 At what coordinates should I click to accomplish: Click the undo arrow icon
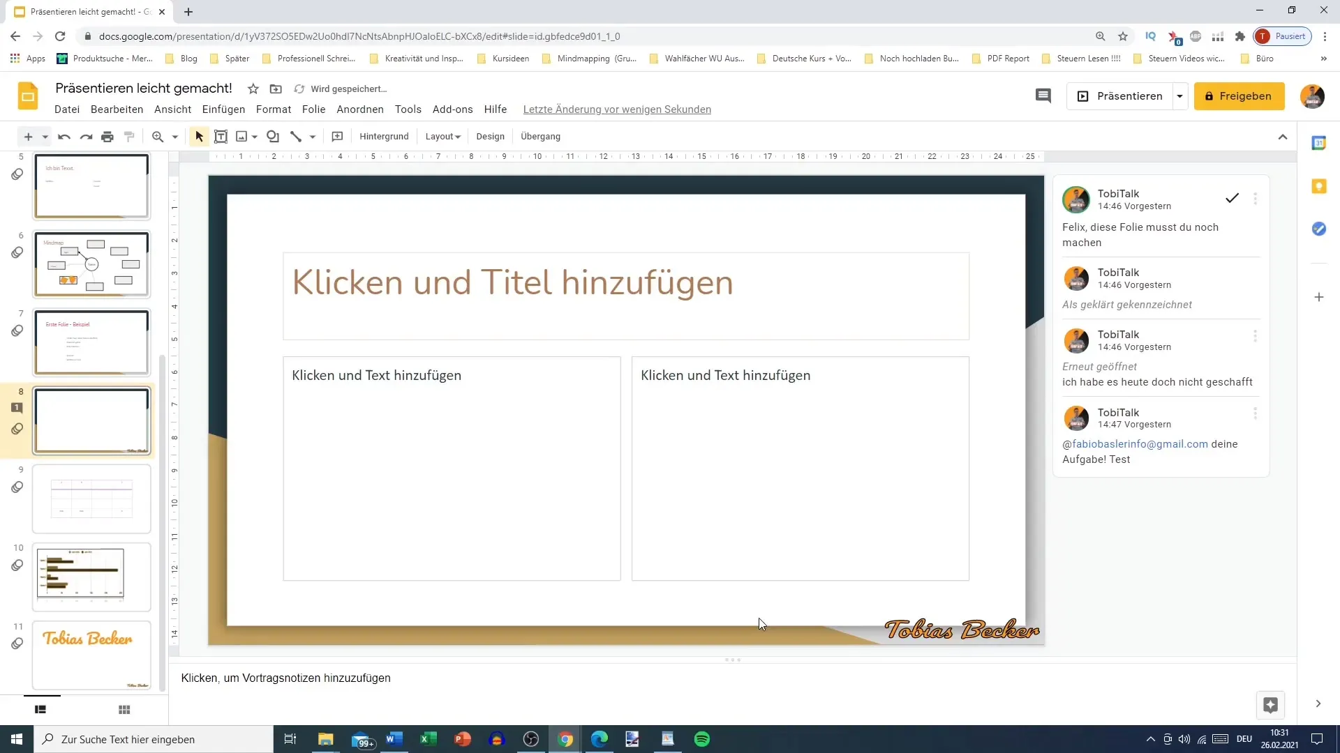tap(64, 137)
